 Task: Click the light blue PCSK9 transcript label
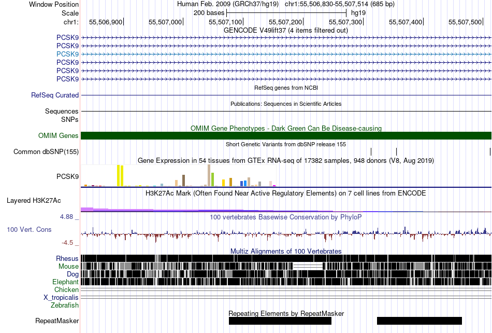point(67,54)
